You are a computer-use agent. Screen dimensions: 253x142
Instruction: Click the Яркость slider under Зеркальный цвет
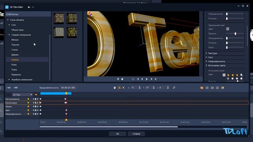235,34
